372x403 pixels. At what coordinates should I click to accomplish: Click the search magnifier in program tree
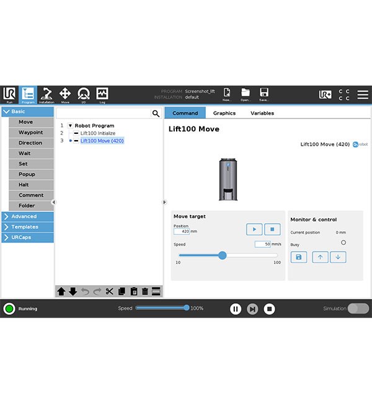click(x=156, y=113)
